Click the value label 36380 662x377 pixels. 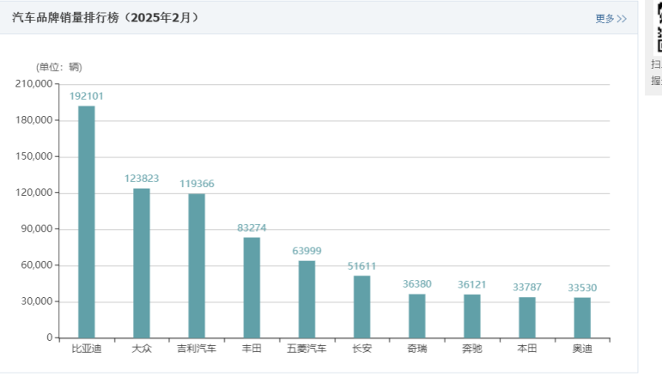[x=417, y=284]
